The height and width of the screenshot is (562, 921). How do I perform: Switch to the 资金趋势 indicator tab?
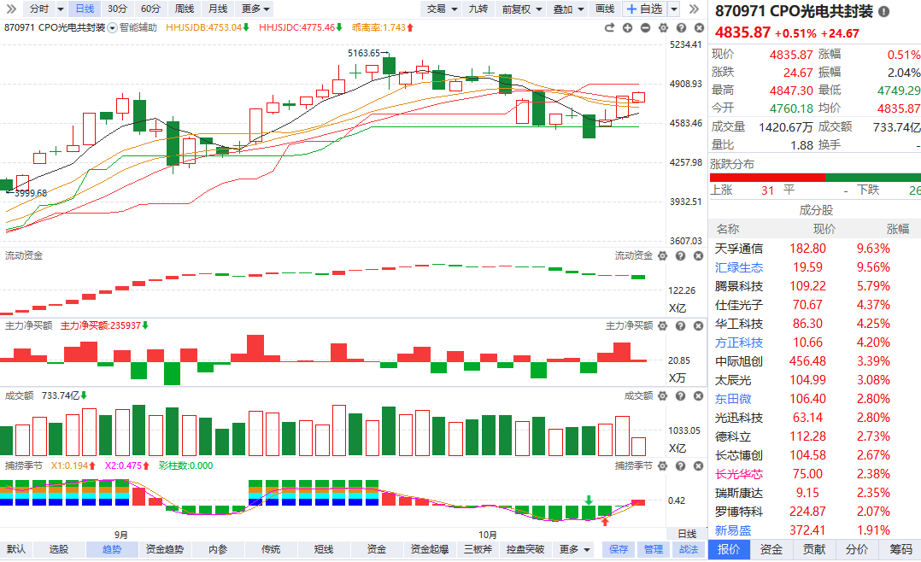click(x=165, y=549)
